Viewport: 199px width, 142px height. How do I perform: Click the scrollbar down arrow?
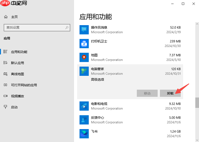197,140
